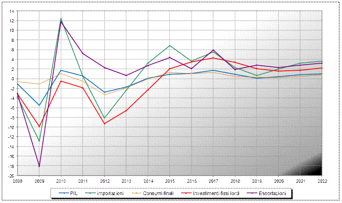This screenshot has height=203, width=342.
Task: Select the 2020 axis label
Action: point(279,181)
